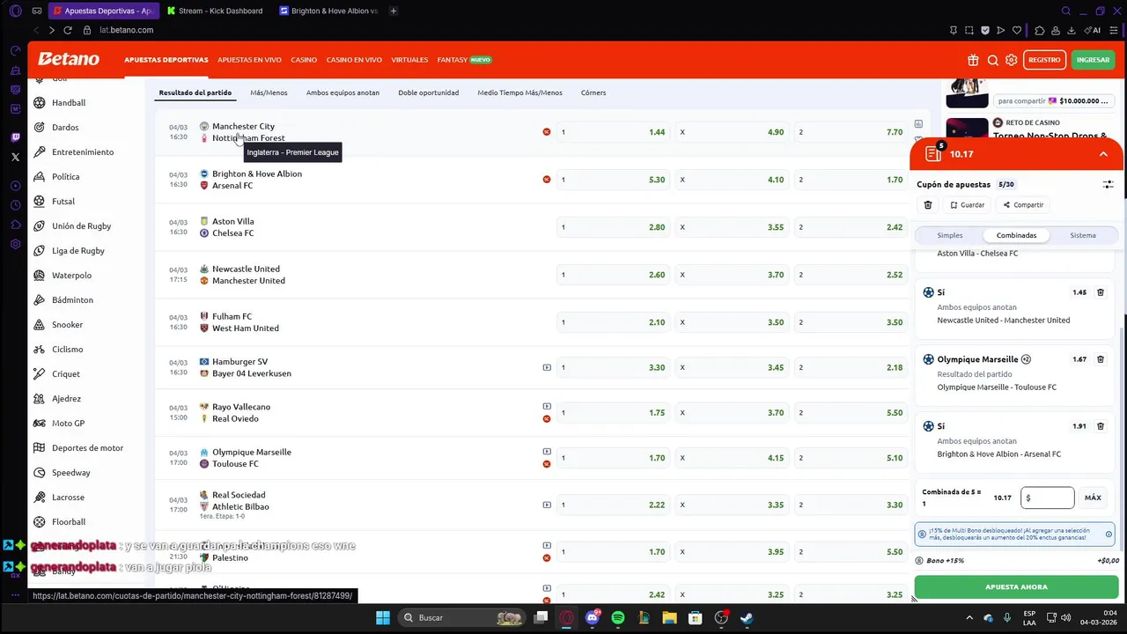This screenshot has width=1127, height=634.
Task: Place bet with Apuesta Ahora button
Action: tap(1016, 586)
